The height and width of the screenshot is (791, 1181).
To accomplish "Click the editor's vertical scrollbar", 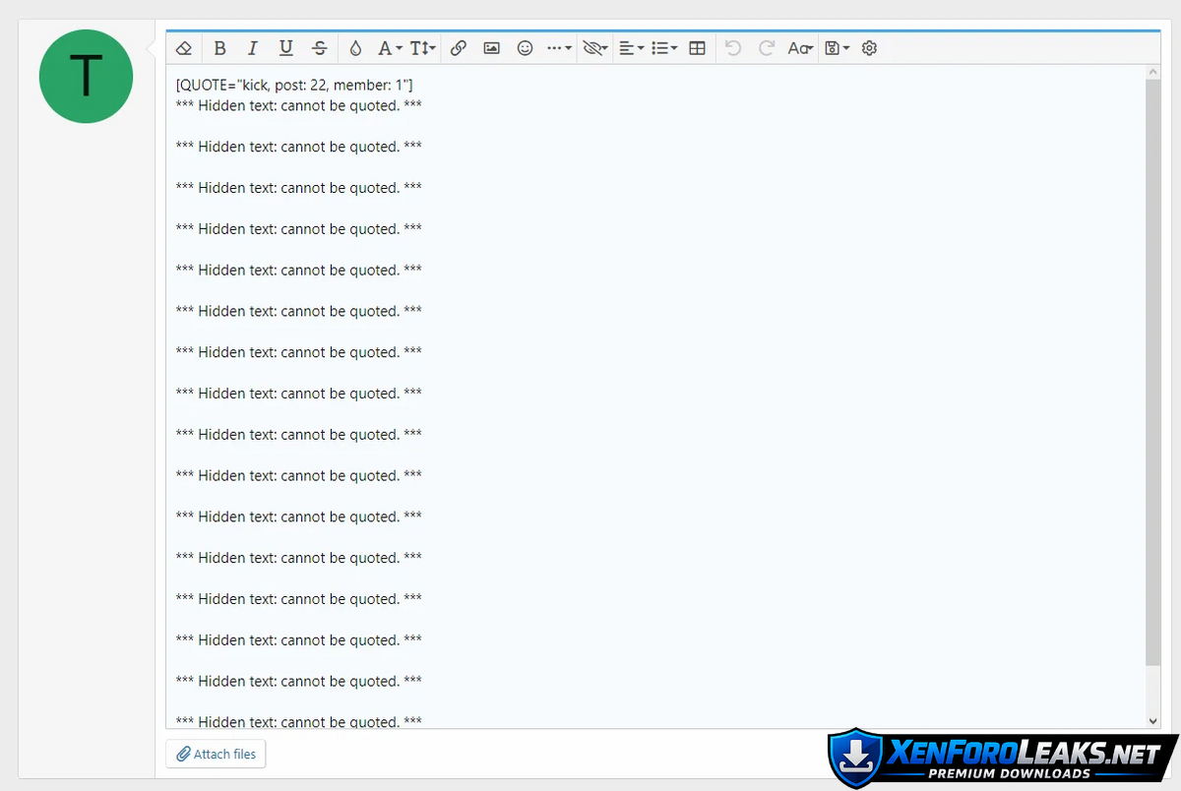I will click(1153, 374).
